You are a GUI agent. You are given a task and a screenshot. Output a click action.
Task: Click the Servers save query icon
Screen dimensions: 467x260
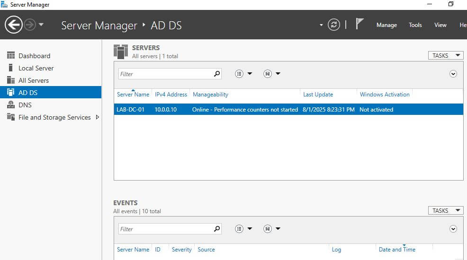pos(268,74)
